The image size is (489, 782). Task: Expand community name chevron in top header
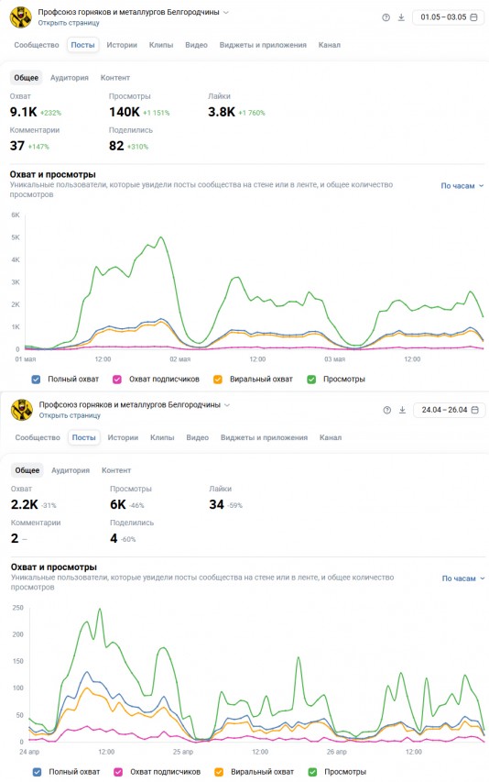pos(226,12)
